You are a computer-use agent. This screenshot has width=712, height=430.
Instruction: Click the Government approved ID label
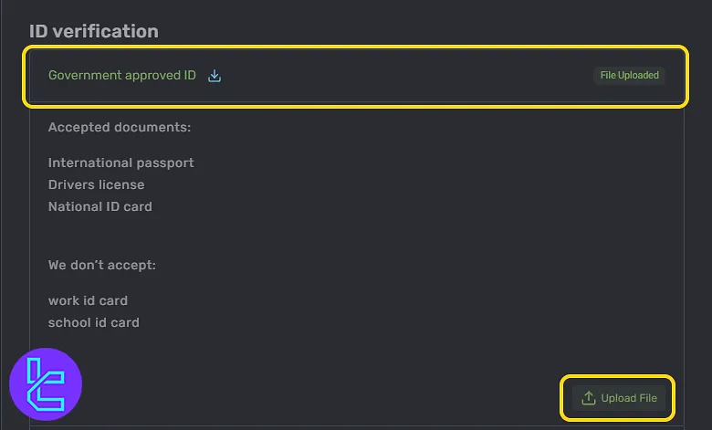[122, 75]
